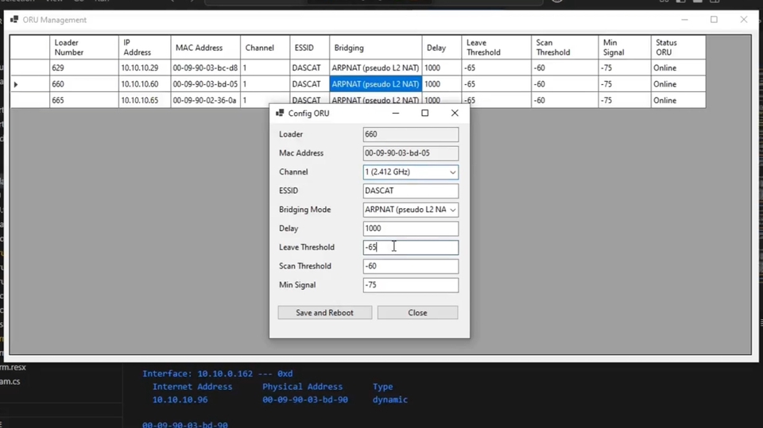
Task: Select loader number cell 660
Action: [83, 84]
